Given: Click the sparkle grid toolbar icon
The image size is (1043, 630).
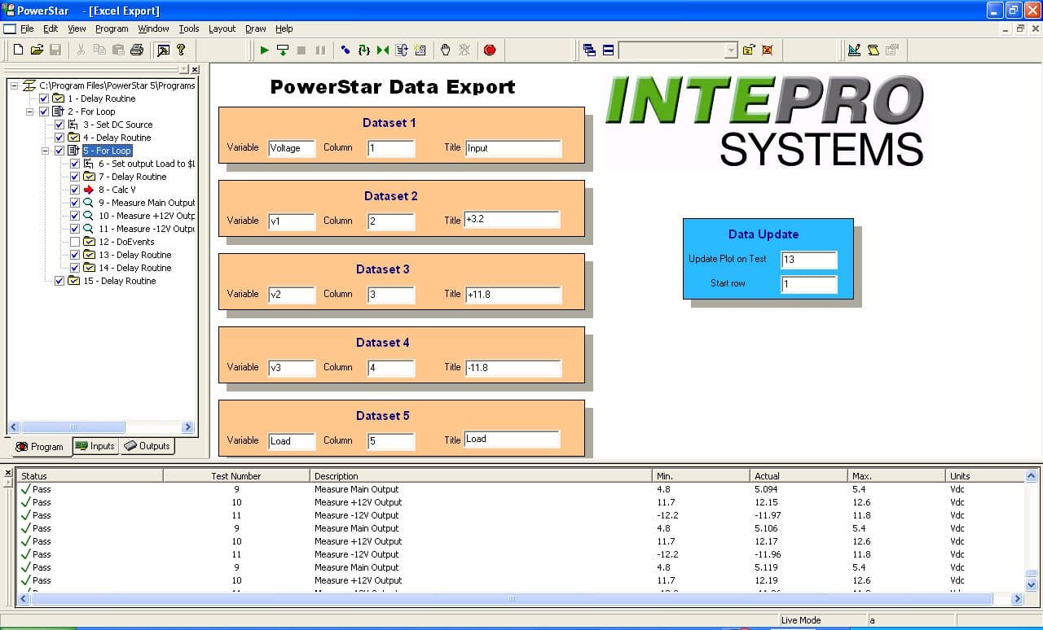Looking at the screenshot, I should pyautogui.click(x=420, y=50).
